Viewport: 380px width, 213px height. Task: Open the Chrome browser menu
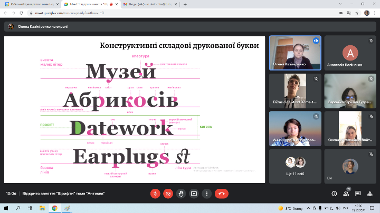[x=375, y=13]
